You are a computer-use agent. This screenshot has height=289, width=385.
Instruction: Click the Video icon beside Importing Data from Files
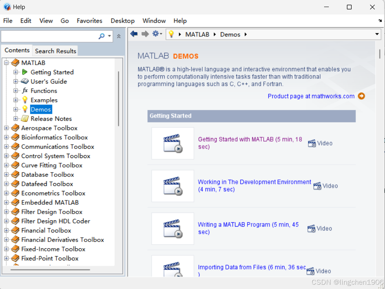click(x=310, y=271)
